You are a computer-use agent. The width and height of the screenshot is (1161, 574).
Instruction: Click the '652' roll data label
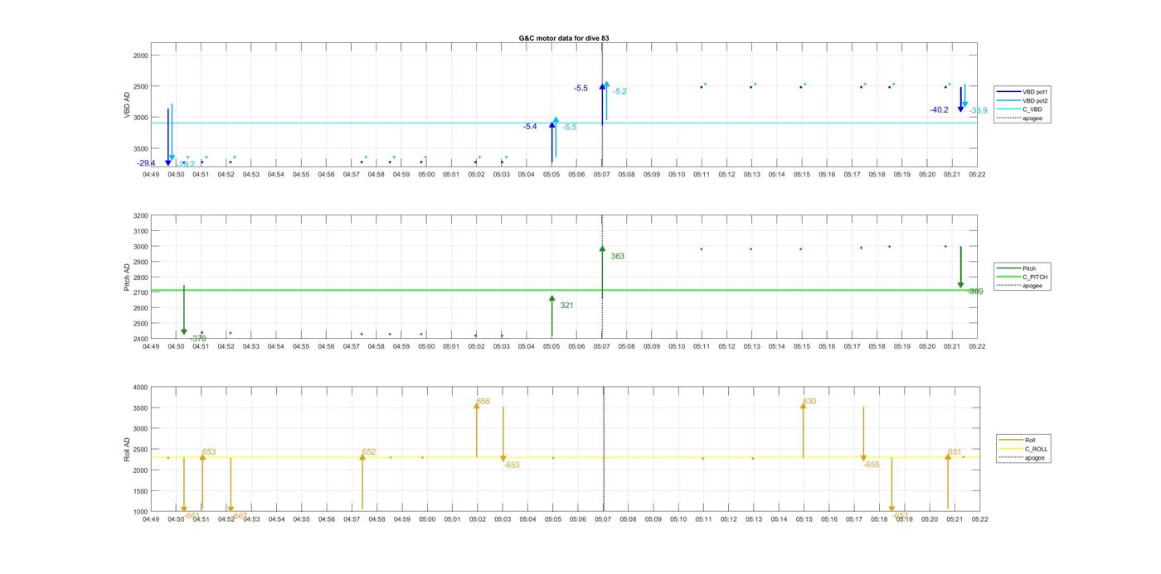tap(369, 452)
